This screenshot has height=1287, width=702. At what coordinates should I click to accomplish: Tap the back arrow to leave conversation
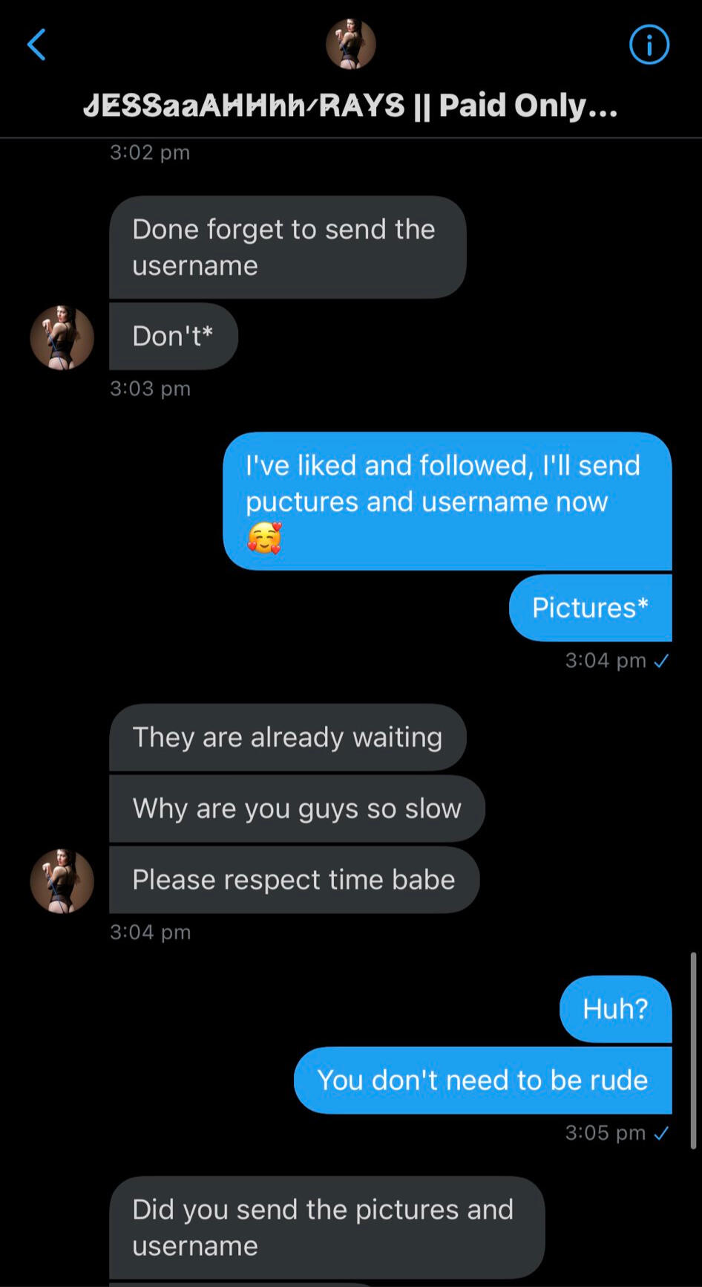(x=36, y=45)
